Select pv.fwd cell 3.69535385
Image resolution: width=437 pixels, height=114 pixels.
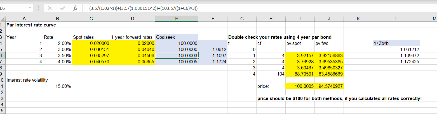pos(329,62)
